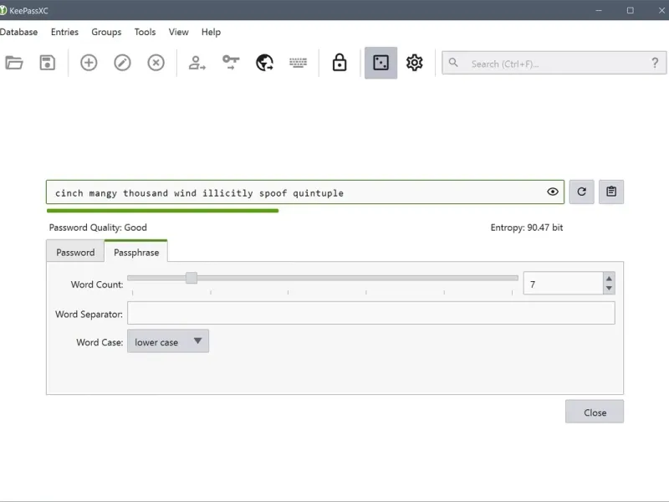The height and width of the screenshot is (502, 669).
Task: Edit entry using the pencil icon
Action: [122, 63]
